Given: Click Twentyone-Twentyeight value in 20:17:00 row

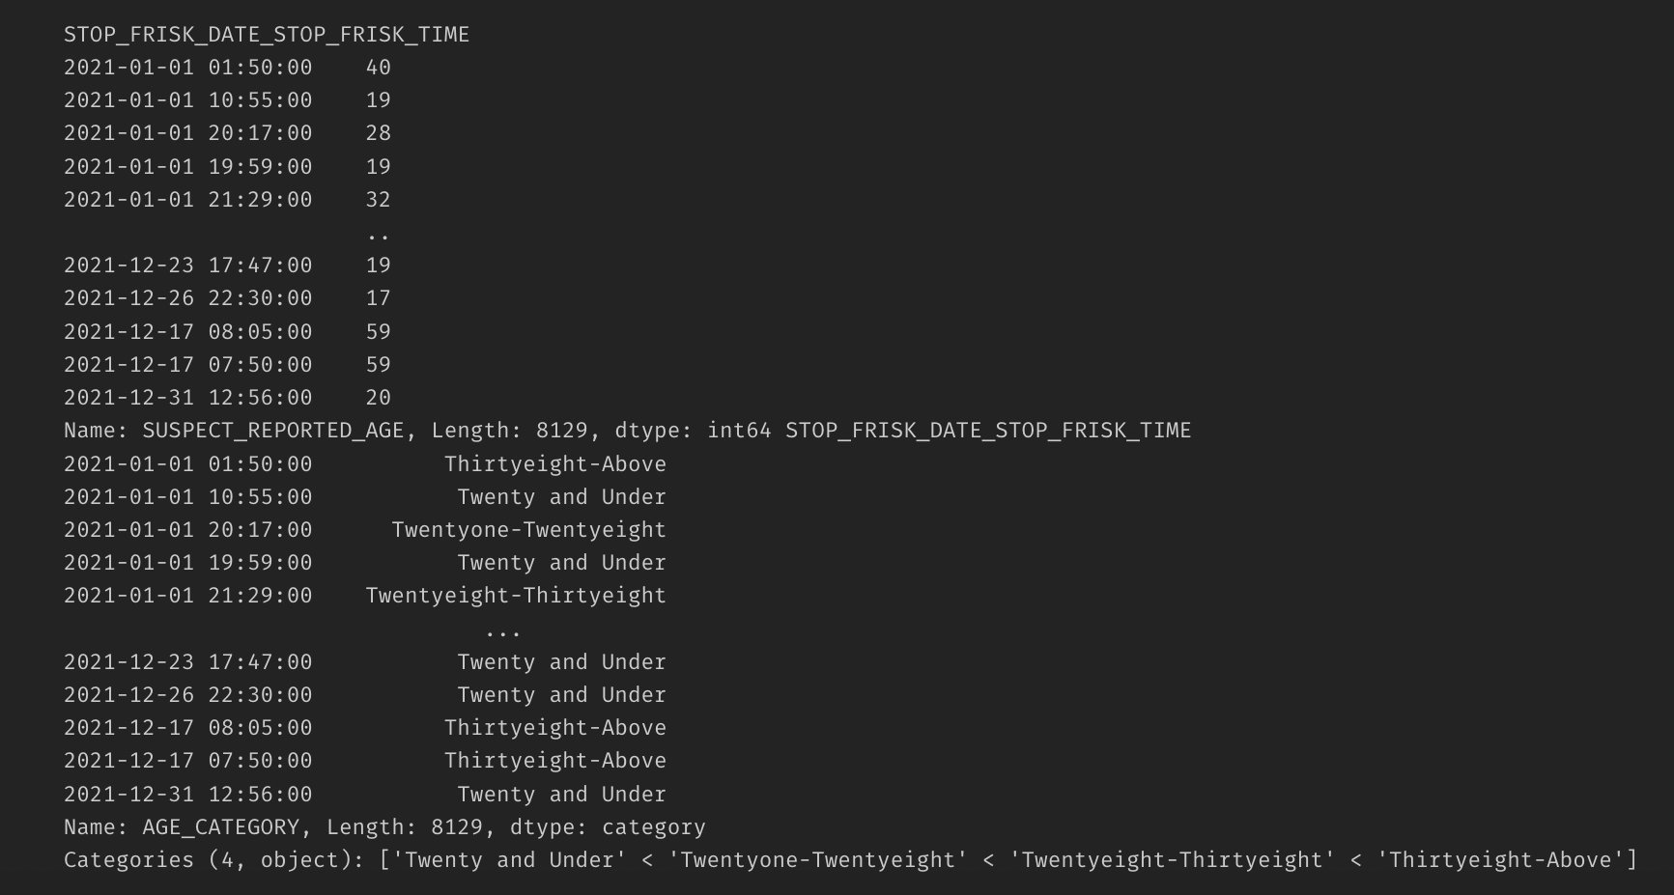Looking at the screenshot, I should [528, 530].
